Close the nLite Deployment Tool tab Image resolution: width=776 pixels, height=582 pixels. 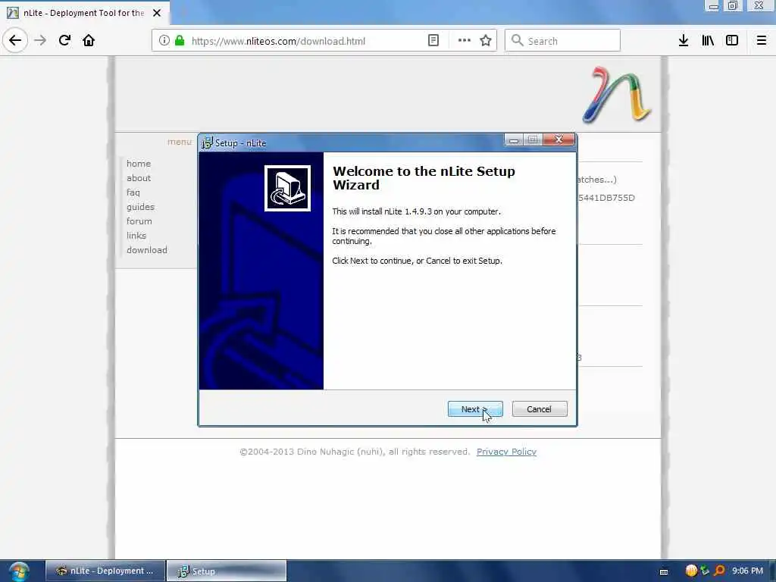(157, 13)
